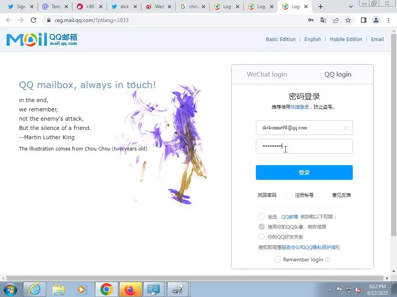397x297 pixels.
Task: Toggle 使用你的QQ头像、昵称信息 permission
Action: (262, 227)
